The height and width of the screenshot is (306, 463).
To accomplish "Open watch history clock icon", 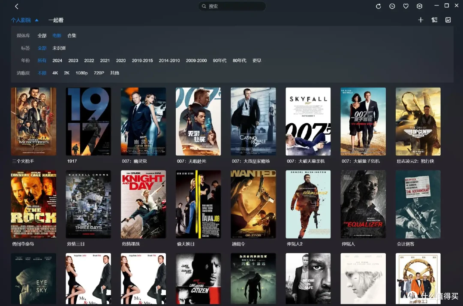I will (392, 6).
